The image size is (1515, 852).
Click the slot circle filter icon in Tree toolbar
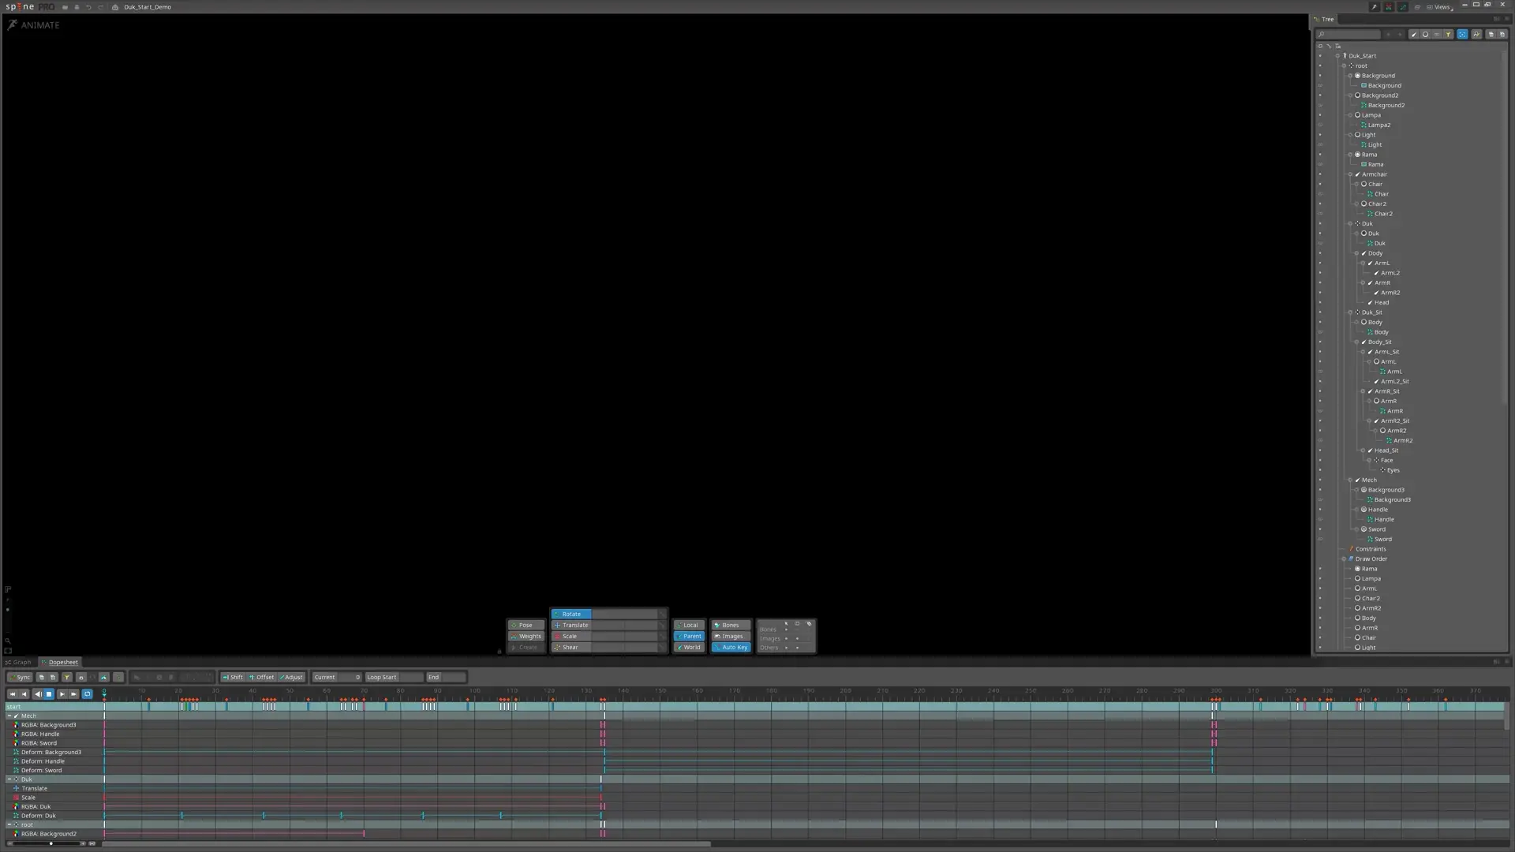tap(1425, 35)
